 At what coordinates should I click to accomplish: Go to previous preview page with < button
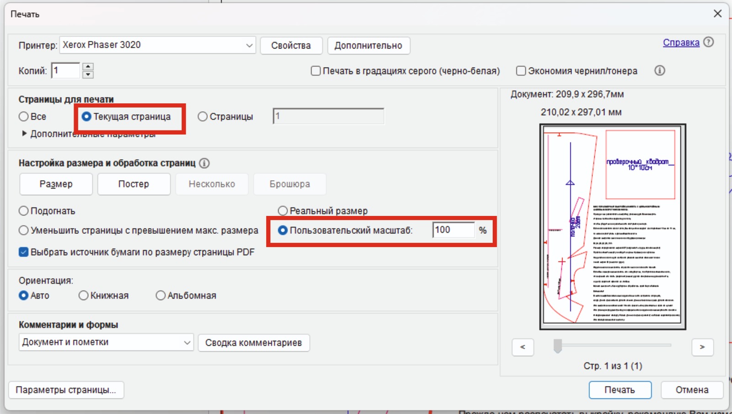[x=522, y=347]
